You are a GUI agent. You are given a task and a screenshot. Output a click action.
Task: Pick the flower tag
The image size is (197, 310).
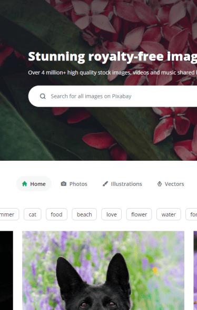pyautogui.click(x=139, y=214)
